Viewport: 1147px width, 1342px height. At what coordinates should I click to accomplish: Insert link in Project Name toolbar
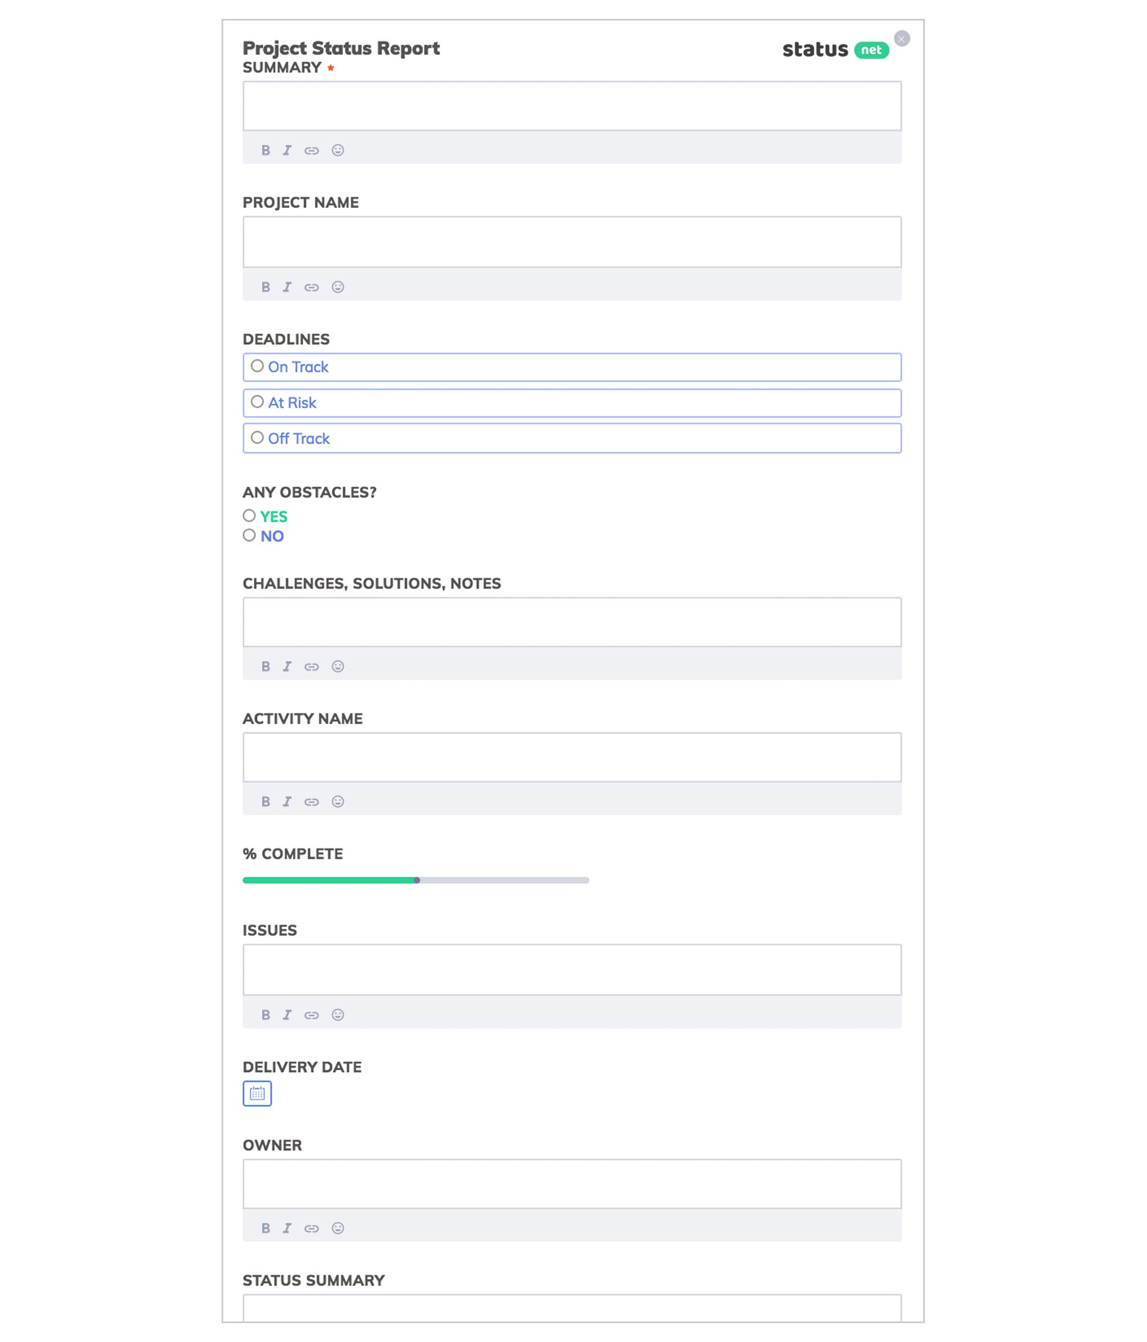point(312,287)
